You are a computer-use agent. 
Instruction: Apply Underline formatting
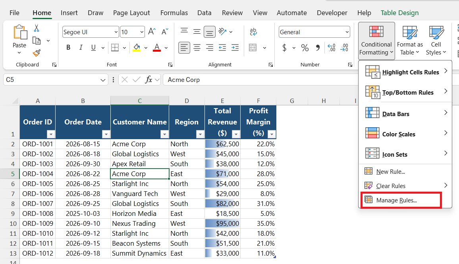[93, 47]
